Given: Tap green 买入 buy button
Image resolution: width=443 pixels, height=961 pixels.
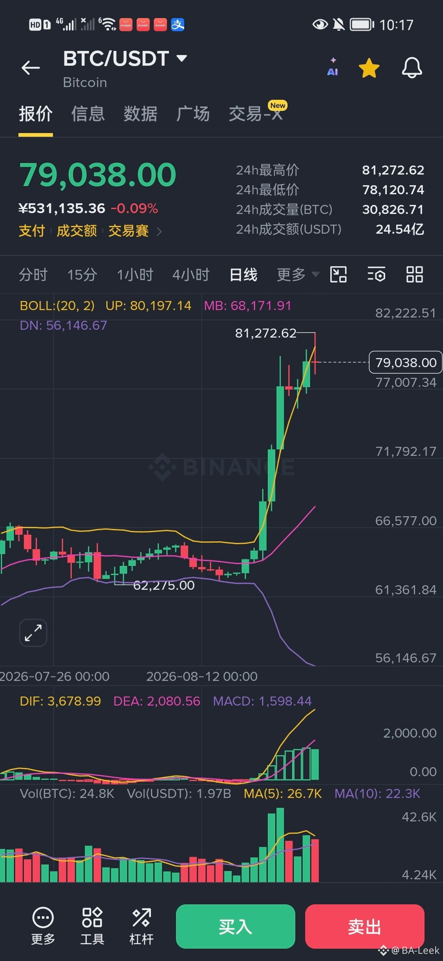Looking at the screenshot, I should pos(235,927).
